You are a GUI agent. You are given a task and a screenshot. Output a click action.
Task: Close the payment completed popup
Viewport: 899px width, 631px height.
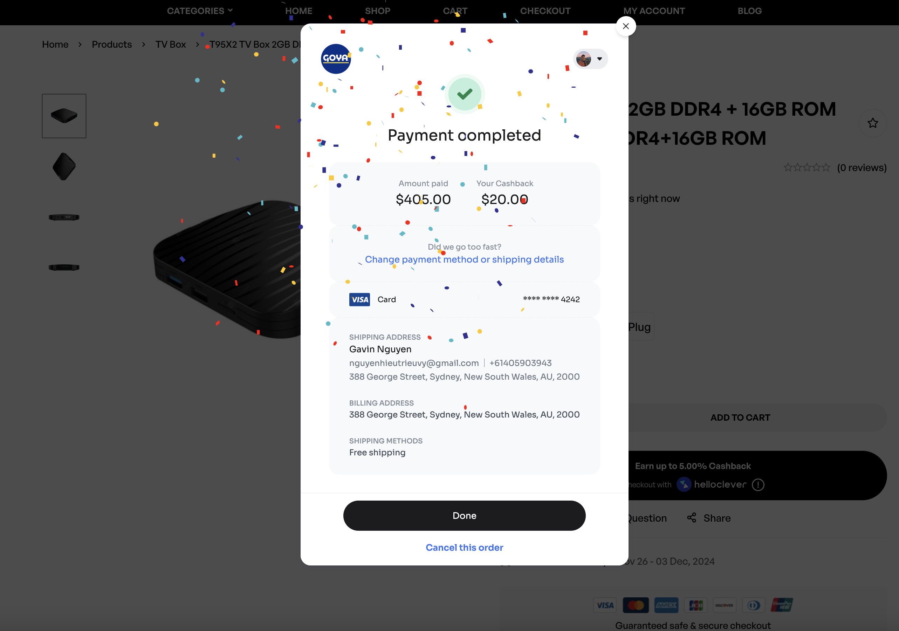pyautogui.click(x=626, y=26)
